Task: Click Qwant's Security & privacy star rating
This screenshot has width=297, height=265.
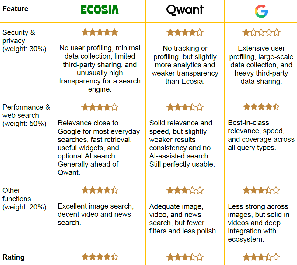Action: coord(185,32)
